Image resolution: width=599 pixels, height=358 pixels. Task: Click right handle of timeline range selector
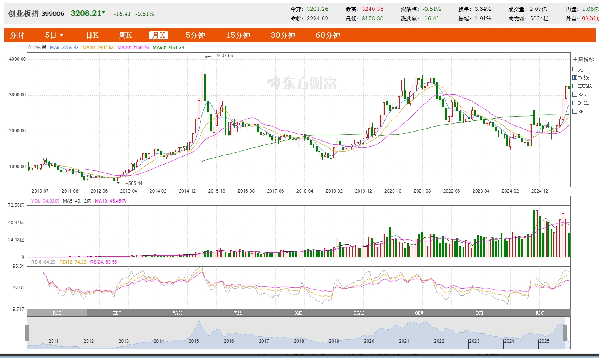[565, 333]
